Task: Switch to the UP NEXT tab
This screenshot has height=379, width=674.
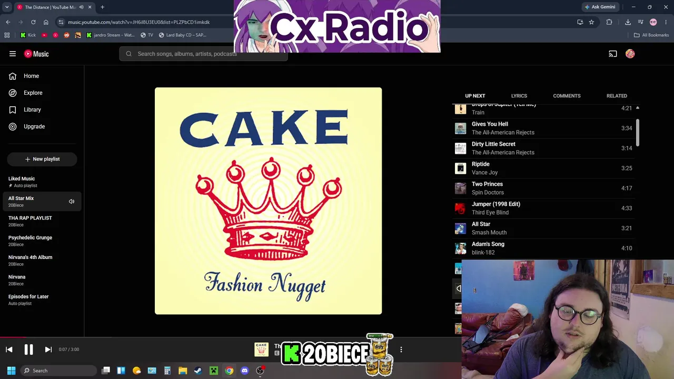Action: click(475, 96)
